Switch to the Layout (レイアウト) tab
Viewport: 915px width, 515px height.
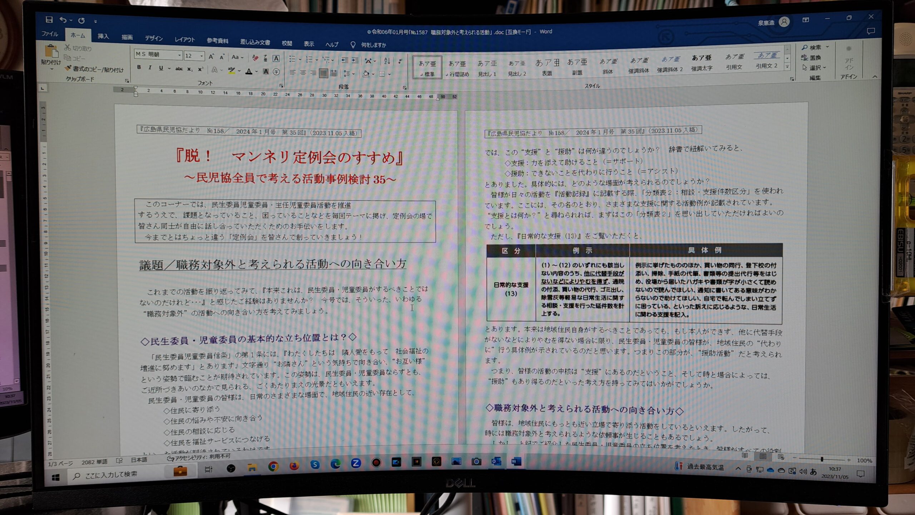pyautogui.click(x=184, y=40)
